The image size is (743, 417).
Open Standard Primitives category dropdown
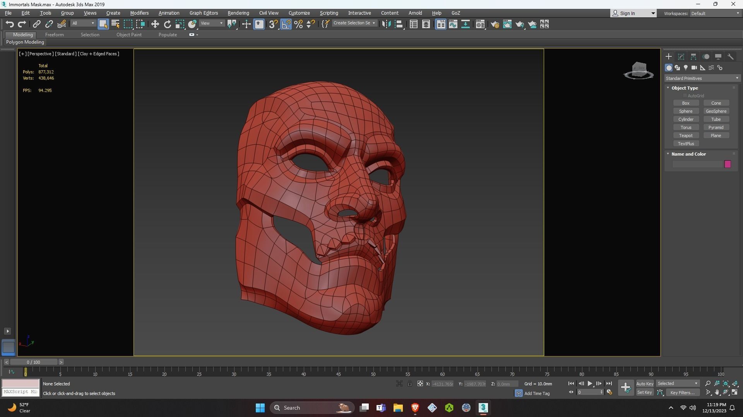tap(702, 78)
